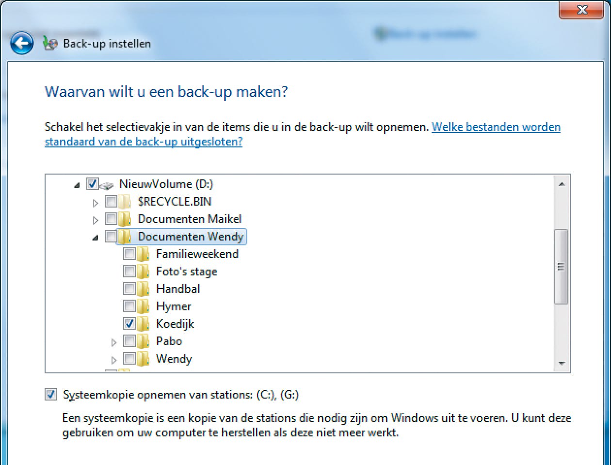The height and width of the screenshot is (465, 611).
Task: Expand the Documenten Maikel node
Action: click(x=96, y=220)
